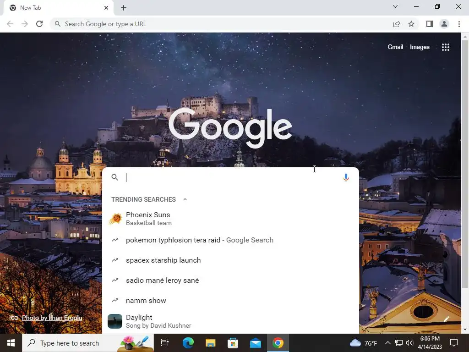Launch Microsoft Edge from taskbar
The image size is (469, 352).
[x=188, y=343]
